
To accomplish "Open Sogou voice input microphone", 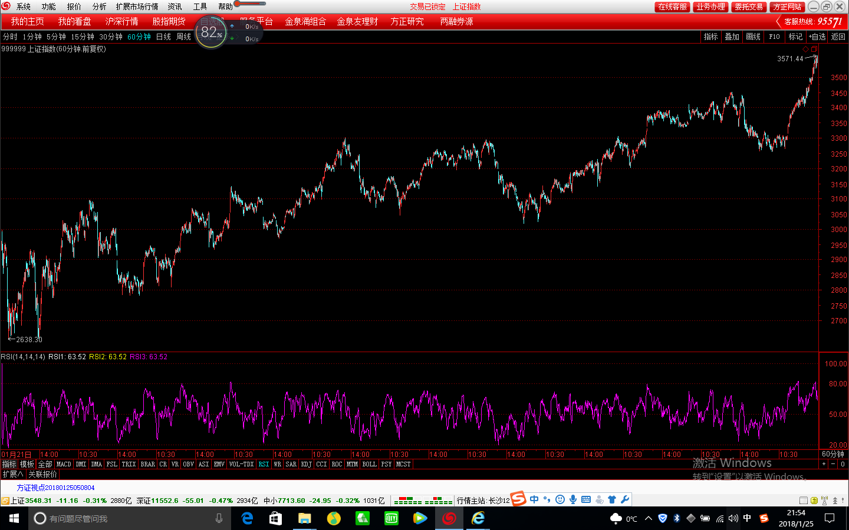I will (572, 499).
